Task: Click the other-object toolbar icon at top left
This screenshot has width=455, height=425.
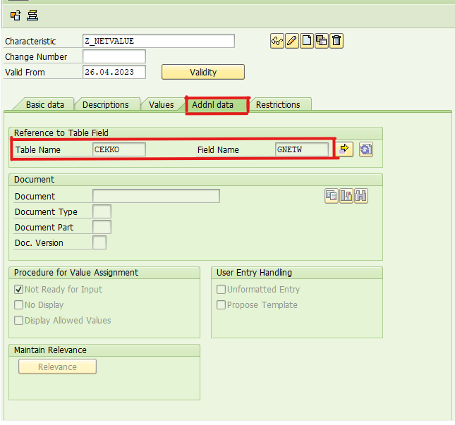Action: [x=16, y=15]
